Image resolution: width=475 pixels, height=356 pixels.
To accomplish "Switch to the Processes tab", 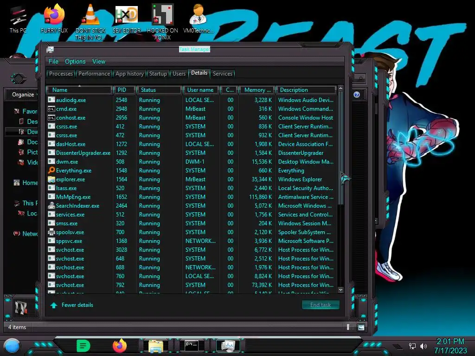I will coord(61,74).
